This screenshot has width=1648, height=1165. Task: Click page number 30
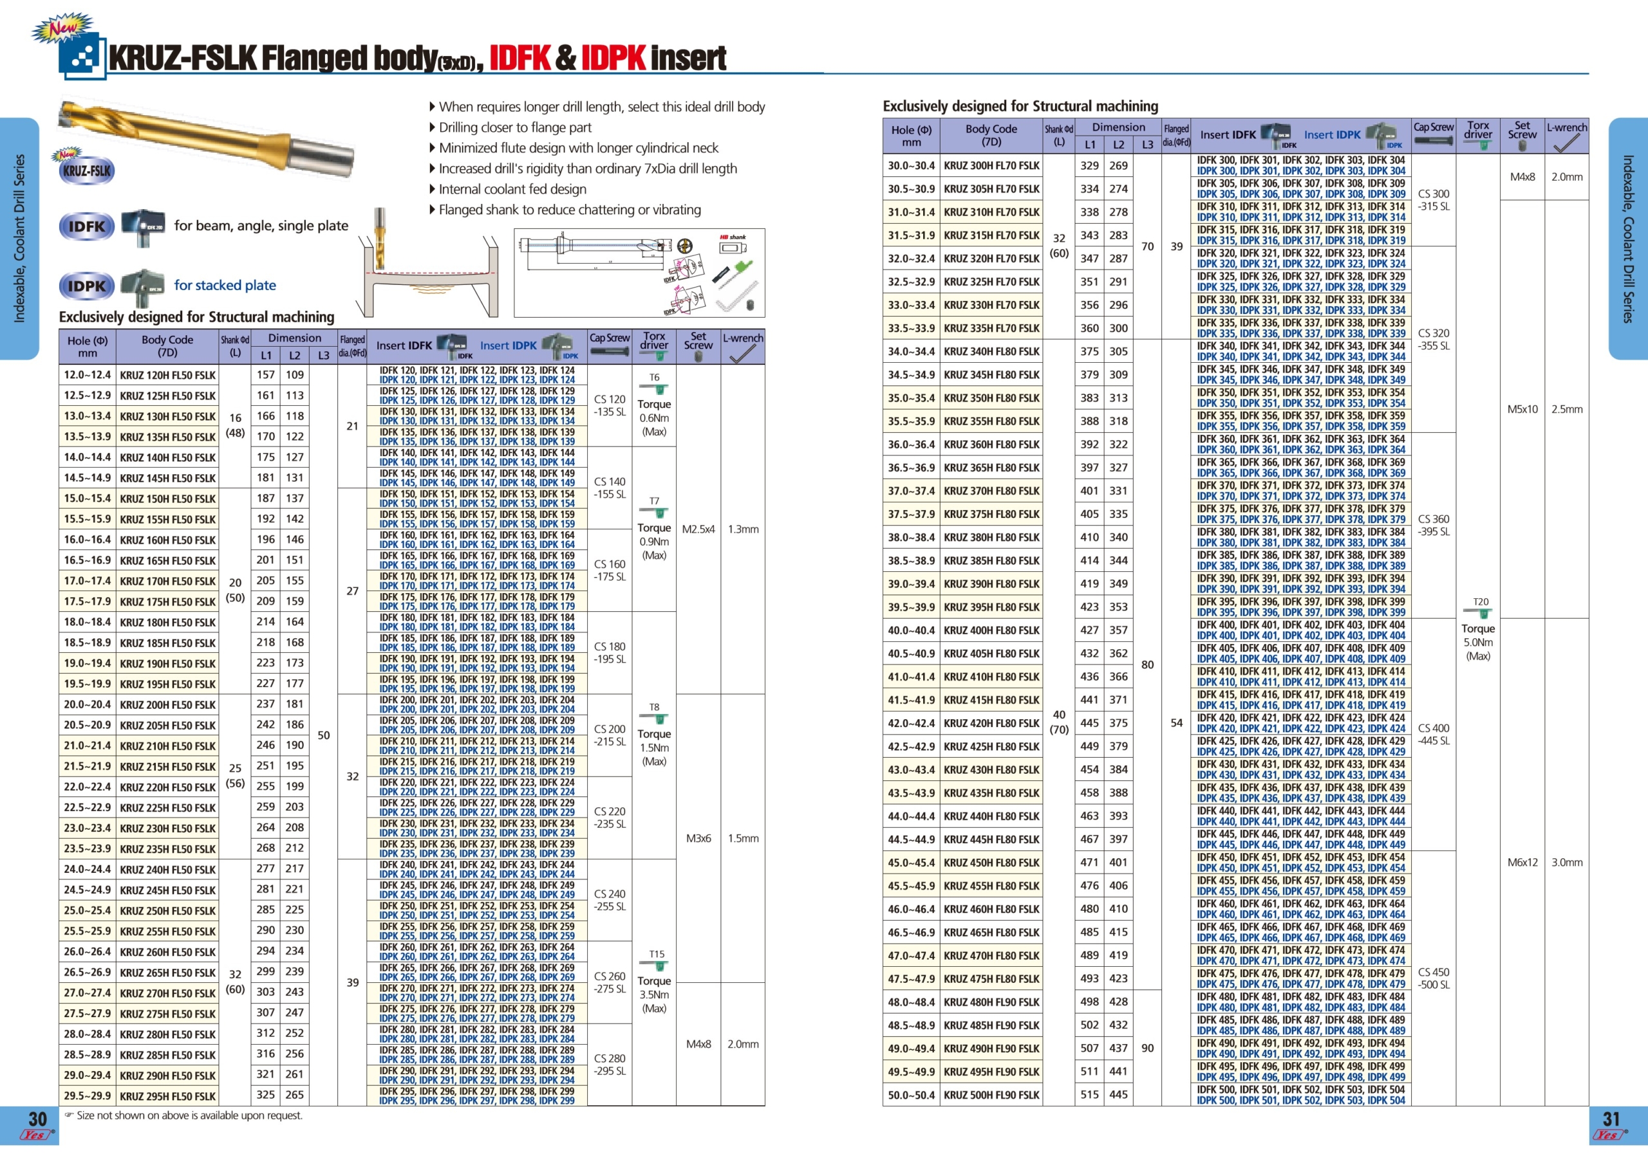coord(37,1119)
